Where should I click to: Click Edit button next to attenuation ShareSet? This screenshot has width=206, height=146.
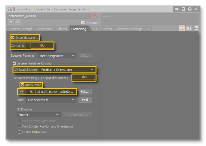click(x=85, y=92)
